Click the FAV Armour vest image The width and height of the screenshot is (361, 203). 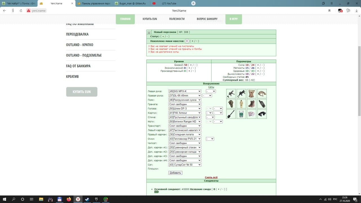[231, 104]
